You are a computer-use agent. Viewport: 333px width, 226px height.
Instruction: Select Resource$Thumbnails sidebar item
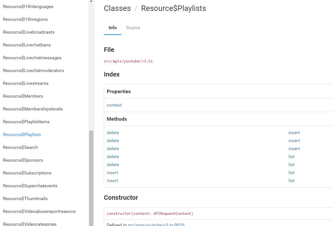[25, 198]
